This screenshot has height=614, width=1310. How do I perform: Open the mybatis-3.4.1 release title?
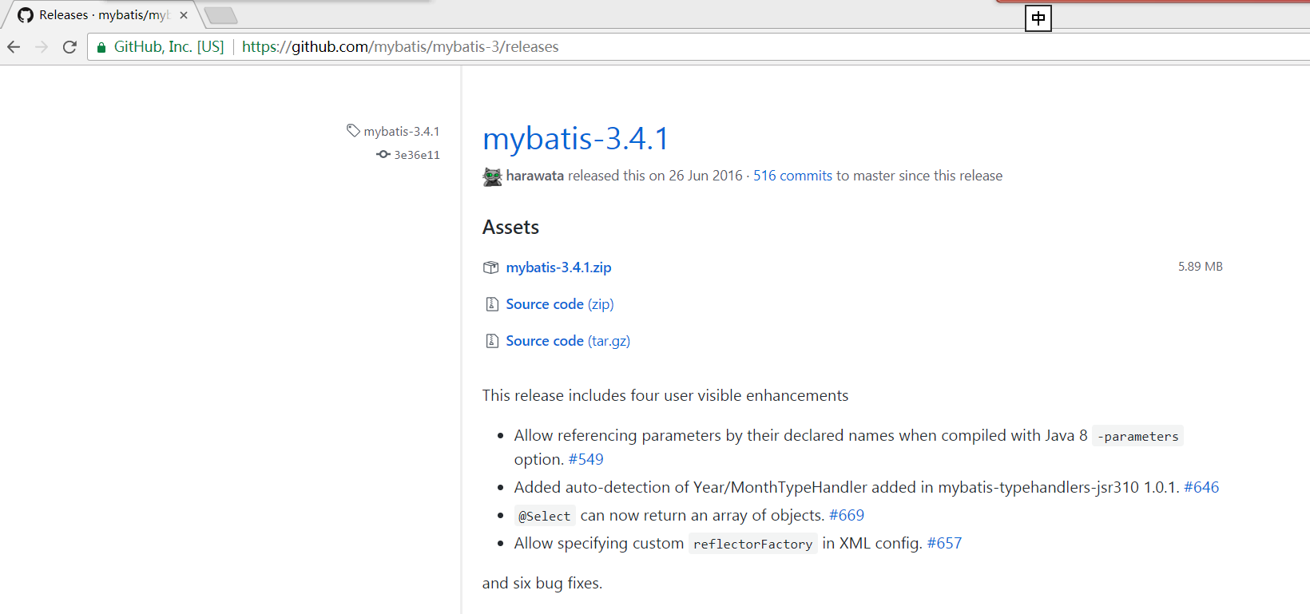pos(576,138)
